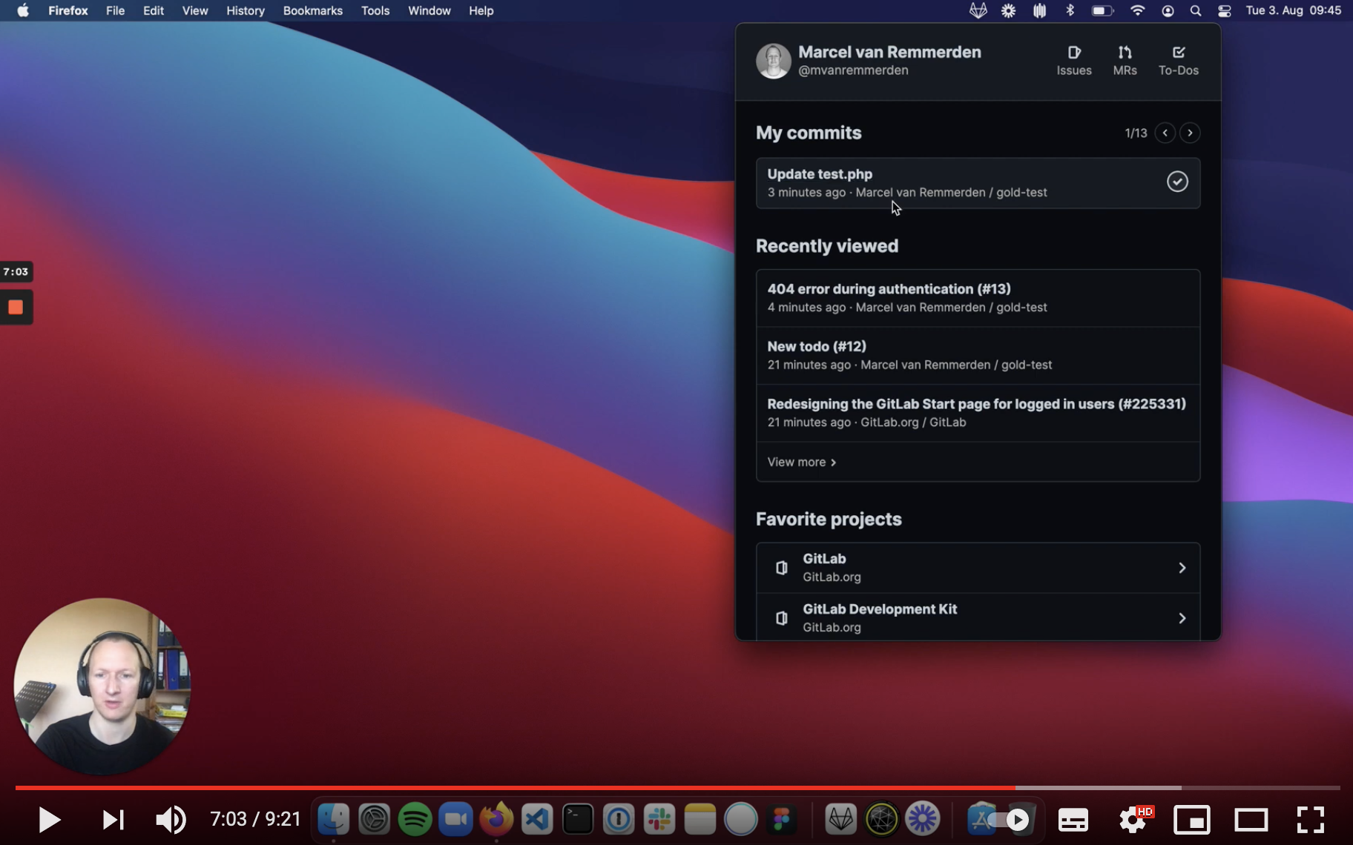
Task: Toggle the video autoplay switch
Action: pyautogui.click(x=1009, y=820)
